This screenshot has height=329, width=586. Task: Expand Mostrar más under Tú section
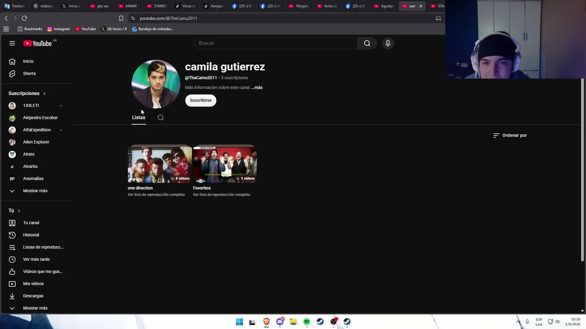[x=36, y=308]
